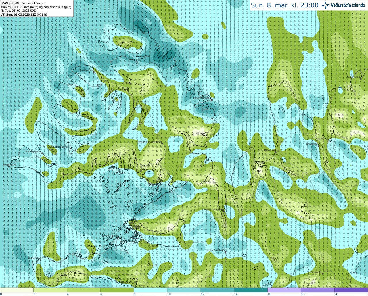Image resolution: width=368 pixels, height=296 pixels.
Task: Select the 12–14 m/s teal legend swatch
Action: (217, 290)
